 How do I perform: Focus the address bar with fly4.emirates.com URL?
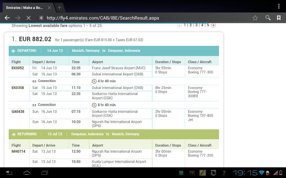103,18
